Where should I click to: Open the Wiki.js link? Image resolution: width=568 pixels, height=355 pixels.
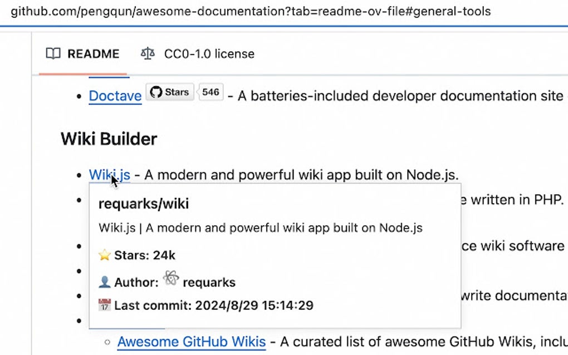click(109, 175)
